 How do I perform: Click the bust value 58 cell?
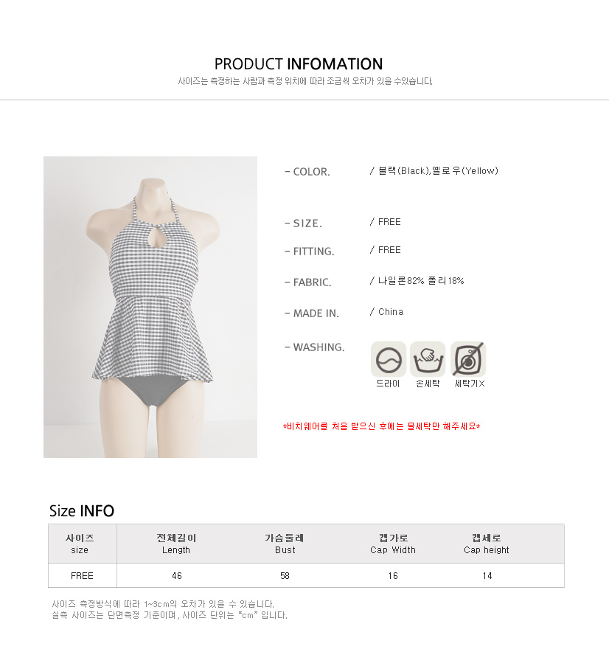tap(285, 575)
